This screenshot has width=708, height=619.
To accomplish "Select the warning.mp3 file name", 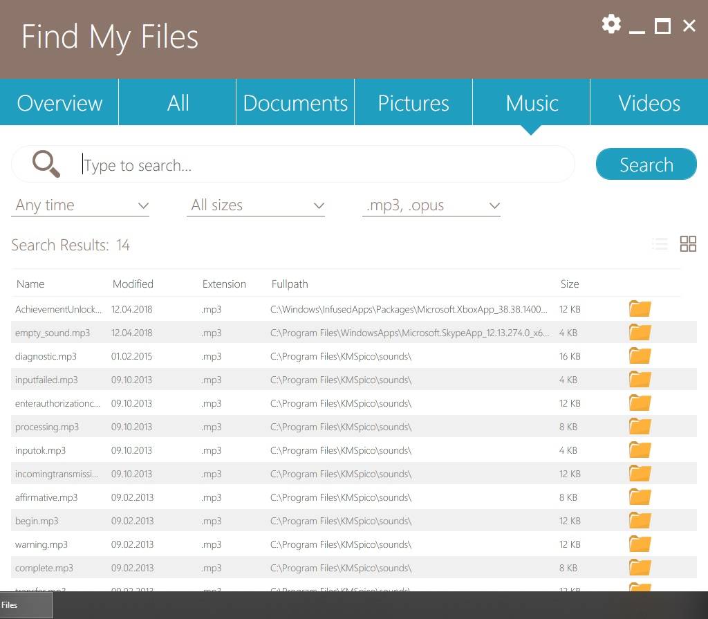I will click(x=41, y=544).
